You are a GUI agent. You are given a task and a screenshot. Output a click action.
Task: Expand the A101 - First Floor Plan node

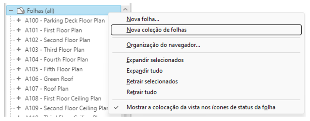click(18, 30)
